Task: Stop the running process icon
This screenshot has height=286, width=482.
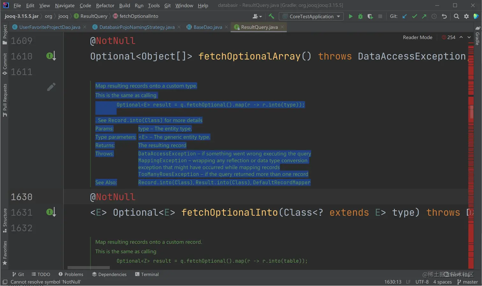Action: pos(380,16)
